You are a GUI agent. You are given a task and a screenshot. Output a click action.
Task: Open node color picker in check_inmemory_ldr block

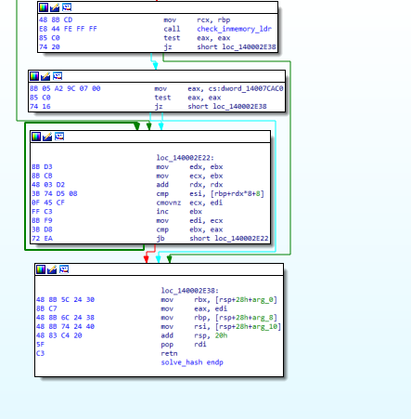pos(44,7)
